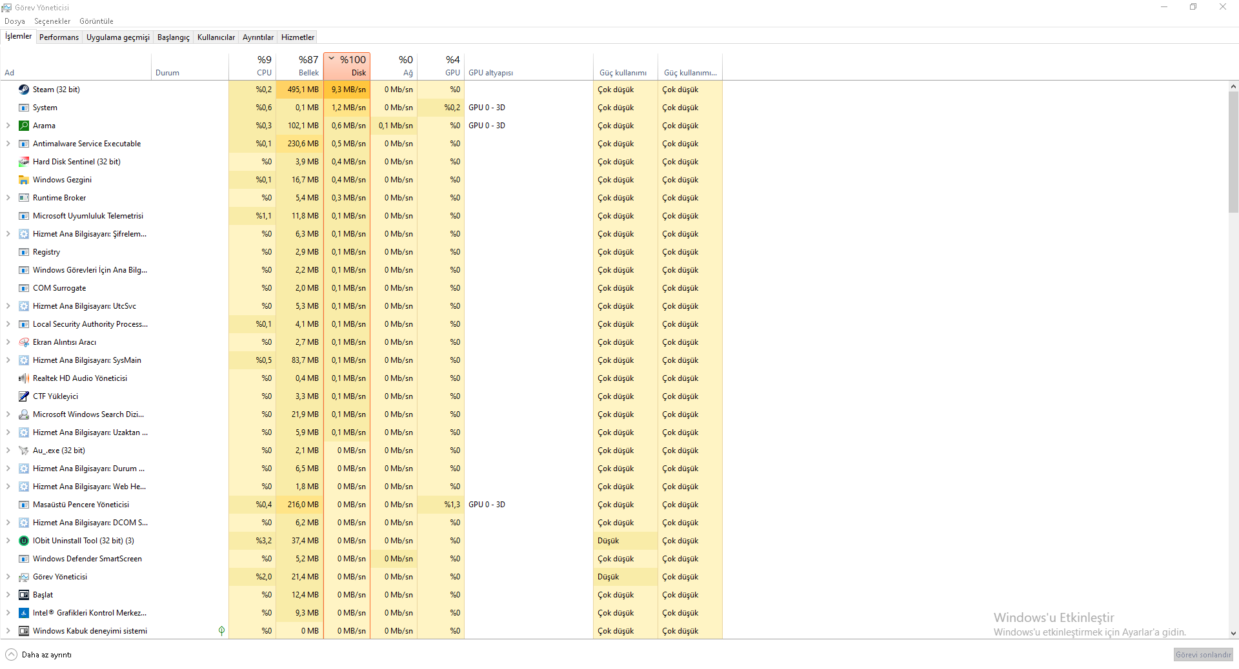Expand the Runtime Broker process group

coord(8,198)
